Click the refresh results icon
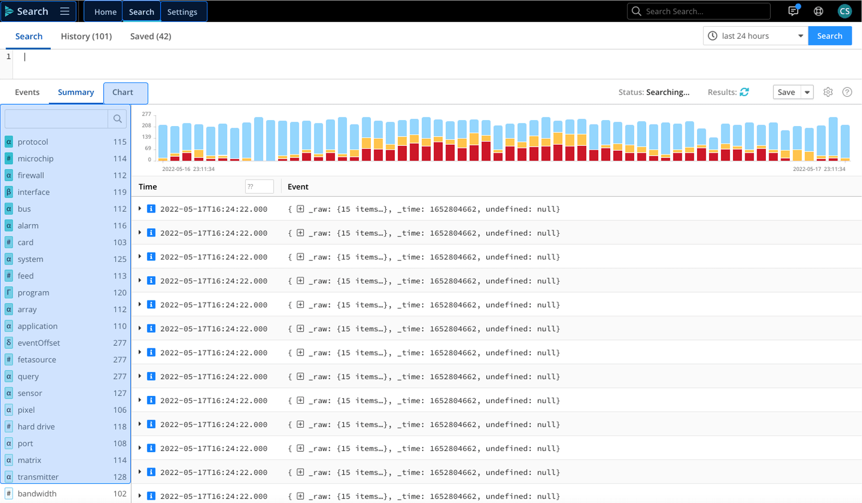Image resolution: width=862 pixels, height=503 pixels. (x=744, y=92)
